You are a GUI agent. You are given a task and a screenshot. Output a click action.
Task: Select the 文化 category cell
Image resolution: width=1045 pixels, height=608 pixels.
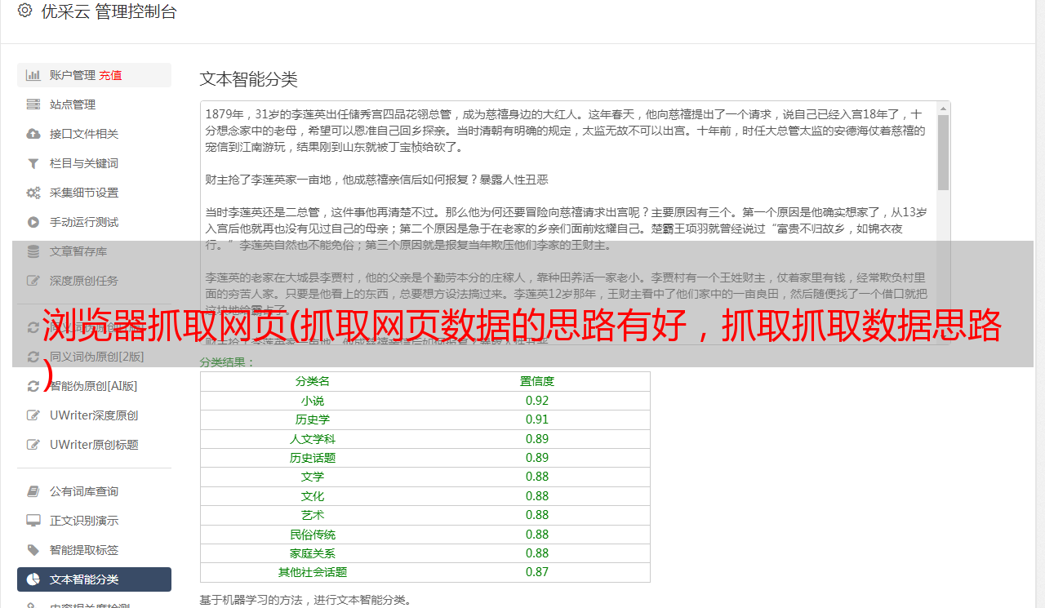[313, 496]
